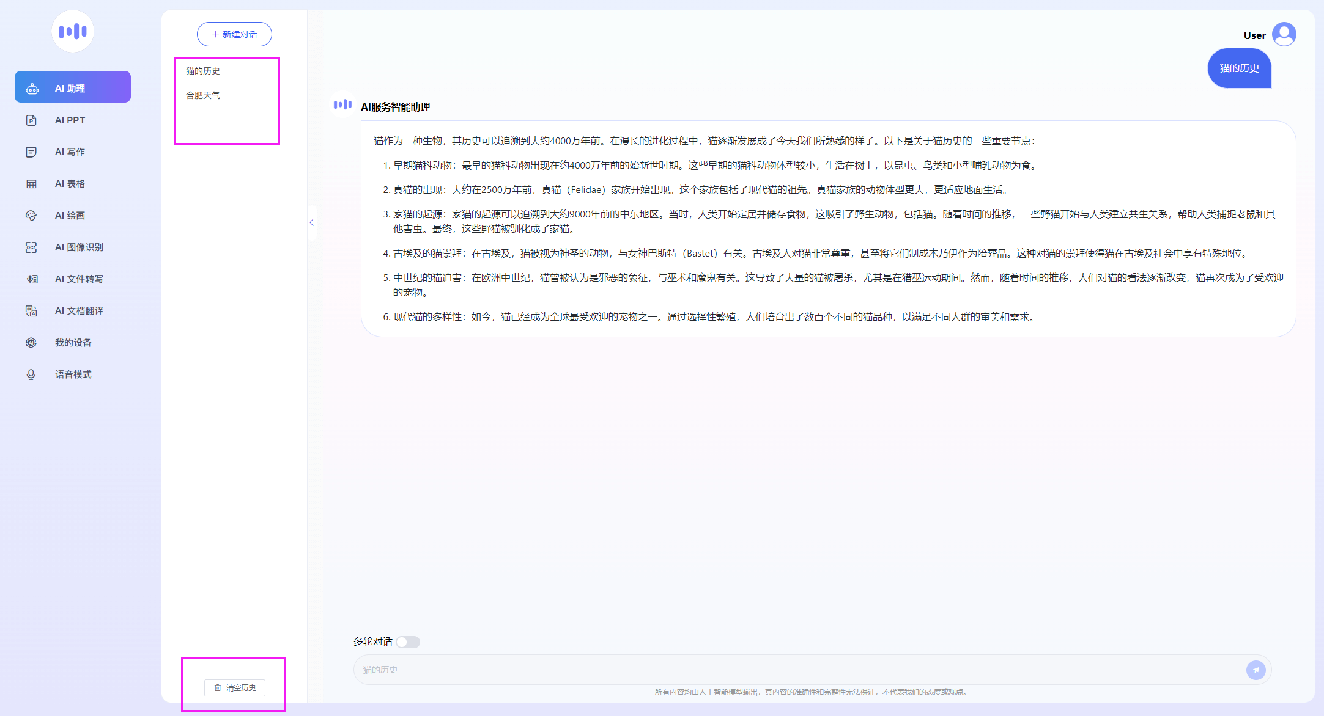The height and width of the screenshot is (716, 1324).
Task: Click the AI 助理 robot icon
Action: (x=32, y=89)
